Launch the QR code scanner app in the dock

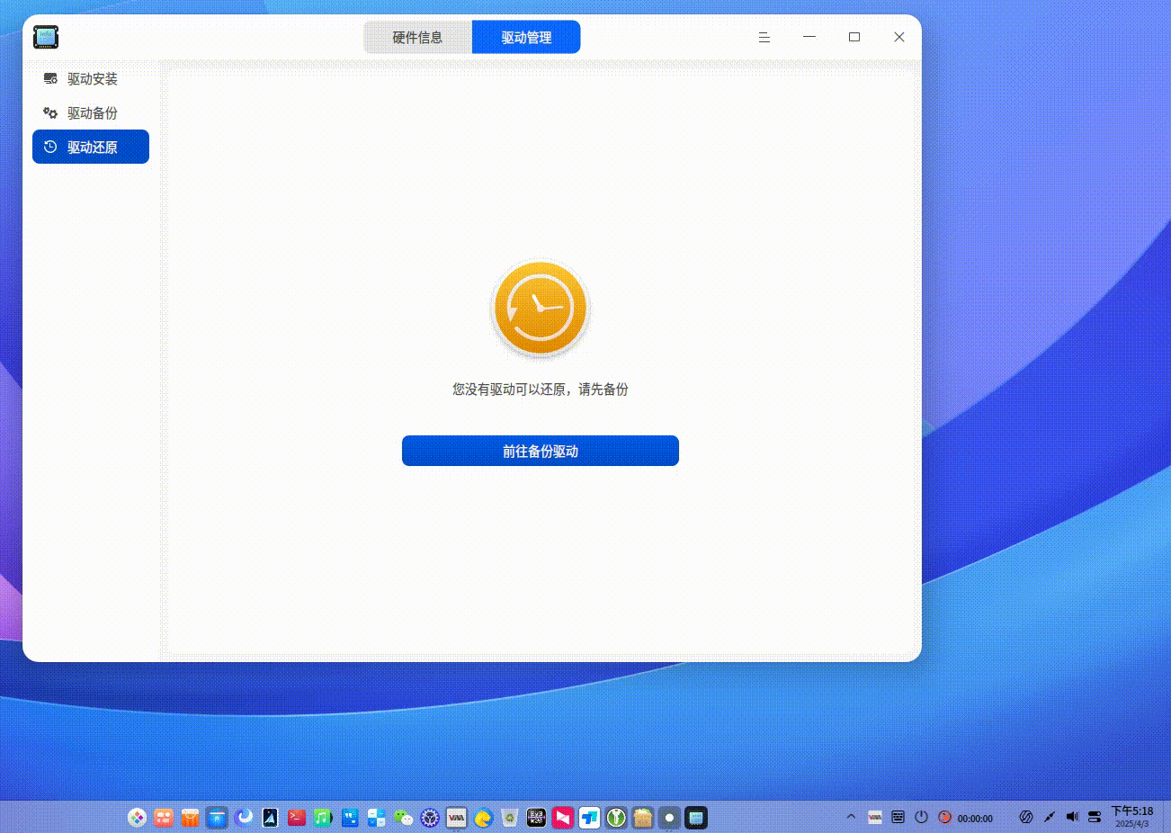click(x=537, y=818)
